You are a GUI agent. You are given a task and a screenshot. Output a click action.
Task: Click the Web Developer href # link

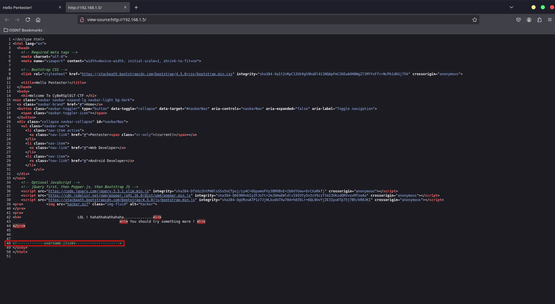pyautogui.click(x=85, y=148)
